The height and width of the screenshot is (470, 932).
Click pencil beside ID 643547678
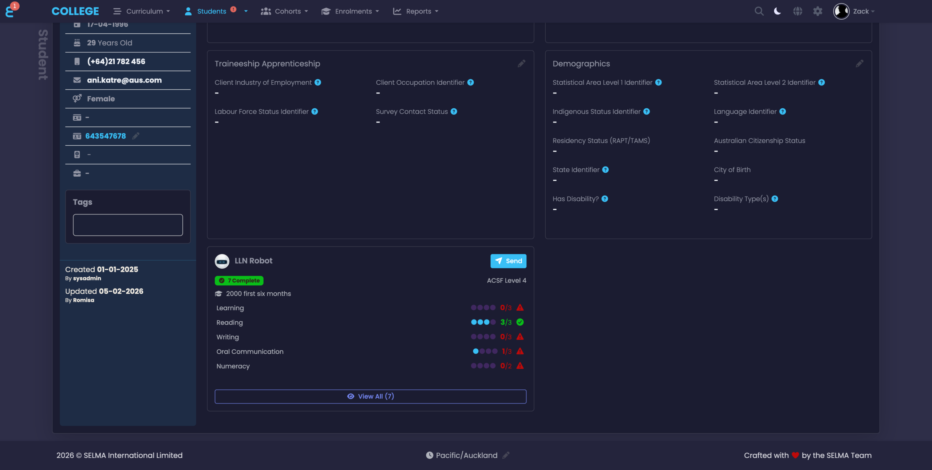click(136, 136)
